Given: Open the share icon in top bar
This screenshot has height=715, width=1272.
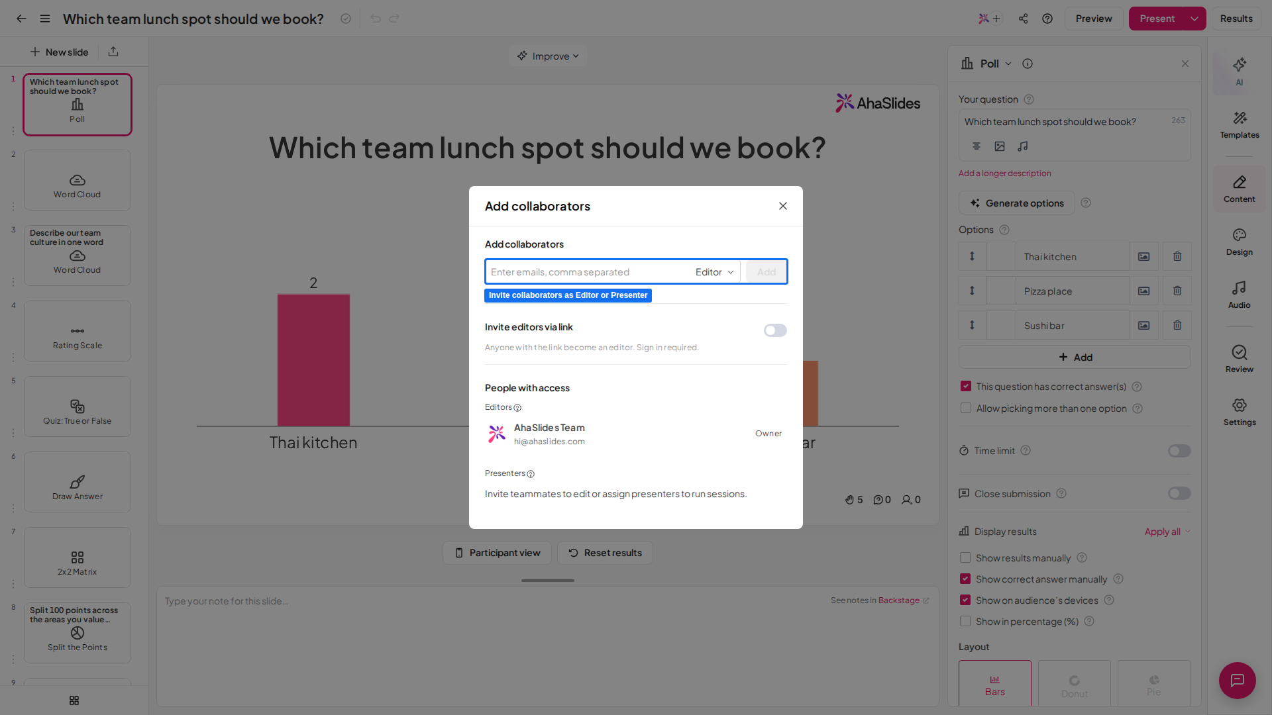Looking at the screenshot, I should [1023, 19].
